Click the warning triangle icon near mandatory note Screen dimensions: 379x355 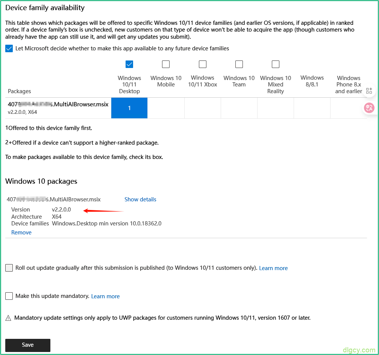[x=8, y=318]
